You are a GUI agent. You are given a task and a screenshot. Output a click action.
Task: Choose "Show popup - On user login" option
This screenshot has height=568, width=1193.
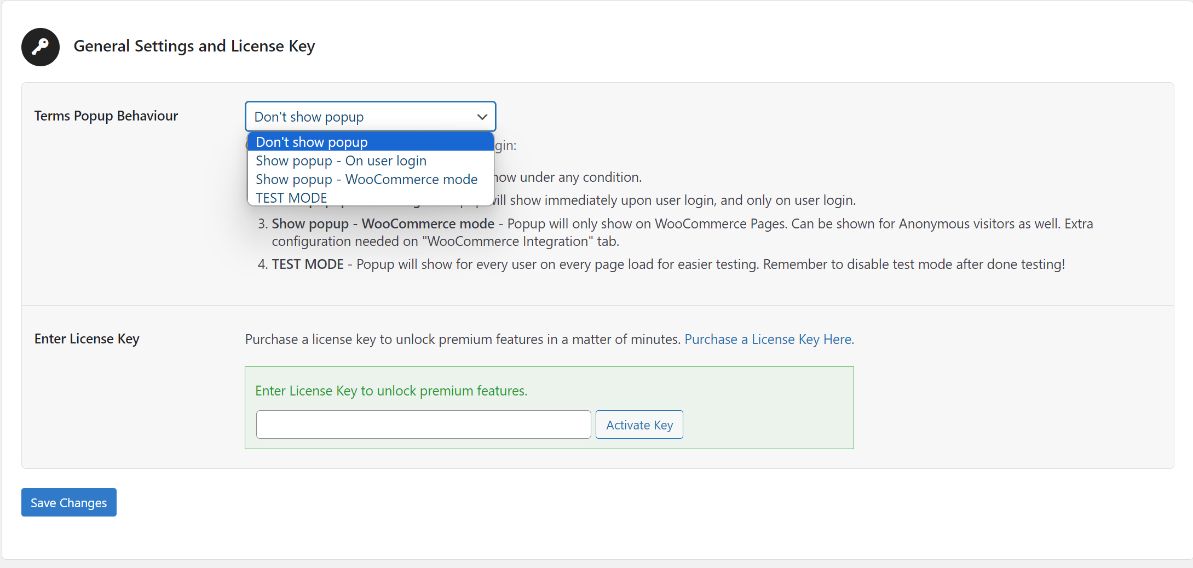tap(371, 160)
